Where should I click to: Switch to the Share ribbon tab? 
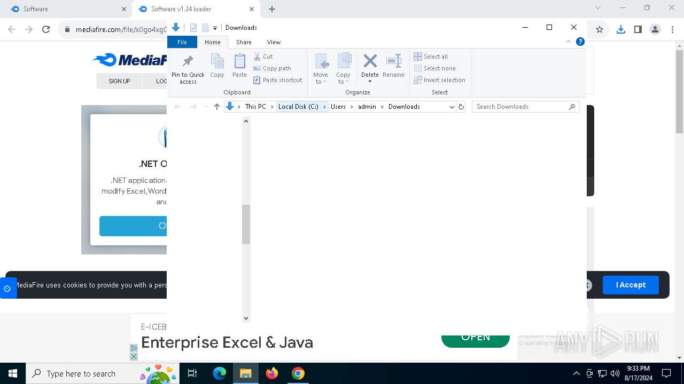(x=244, y=42)
